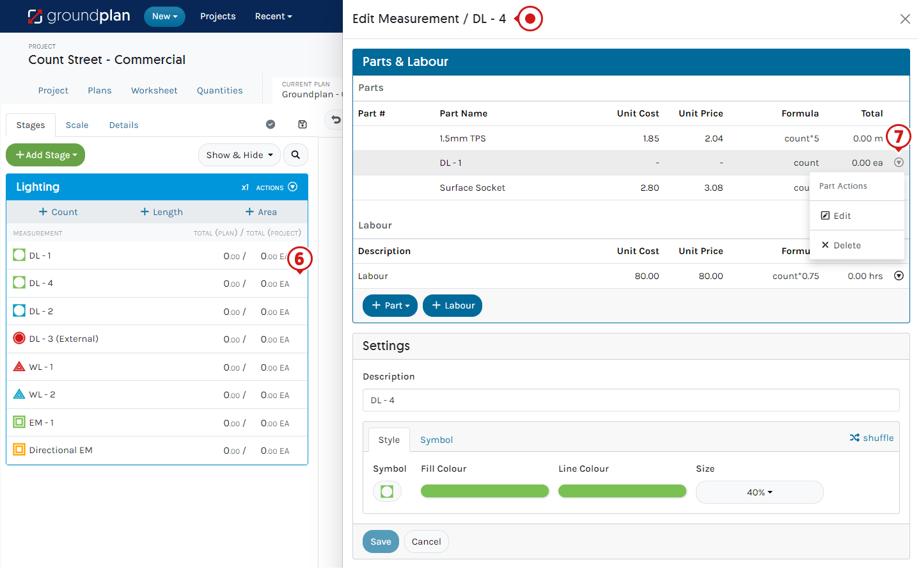Image resolution: width=921 pixels, height=569 pixels.
Task: Click the Description input field DL - 4
Action: (x=631, y=400)
